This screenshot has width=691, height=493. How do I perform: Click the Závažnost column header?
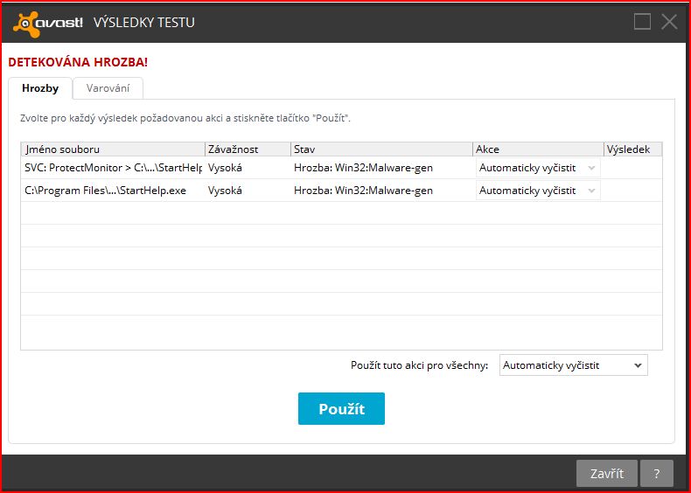tap(248, 149)
